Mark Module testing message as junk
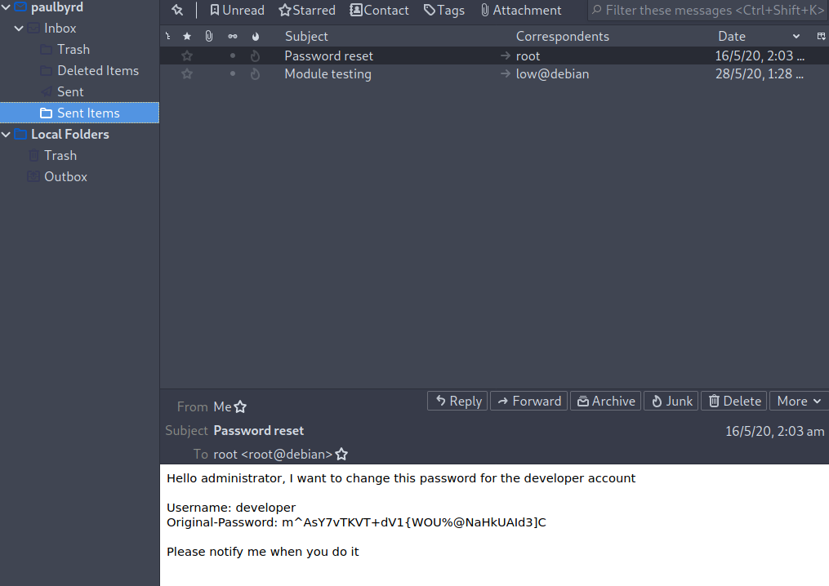This screenshot has width=829, height=586. (x=255, y=74)
